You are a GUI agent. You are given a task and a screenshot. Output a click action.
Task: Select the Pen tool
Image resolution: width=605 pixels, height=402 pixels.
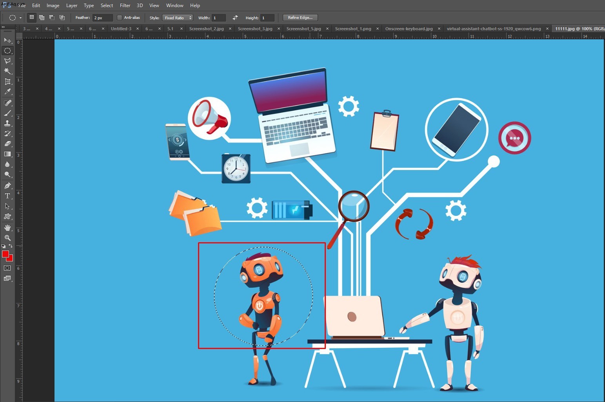click(7, 186)
